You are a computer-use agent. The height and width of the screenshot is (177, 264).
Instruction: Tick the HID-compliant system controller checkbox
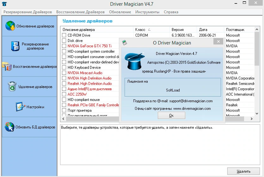click(x=64, y=51)
